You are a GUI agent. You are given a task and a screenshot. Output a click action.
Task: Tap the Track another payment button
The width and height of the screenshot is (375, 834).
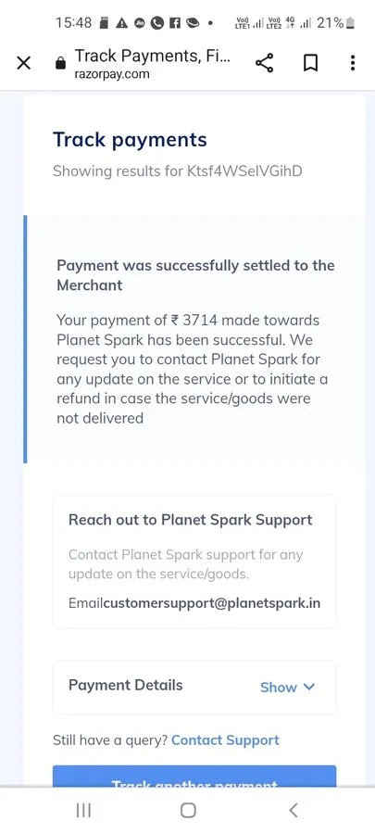(x=194, y=776)
